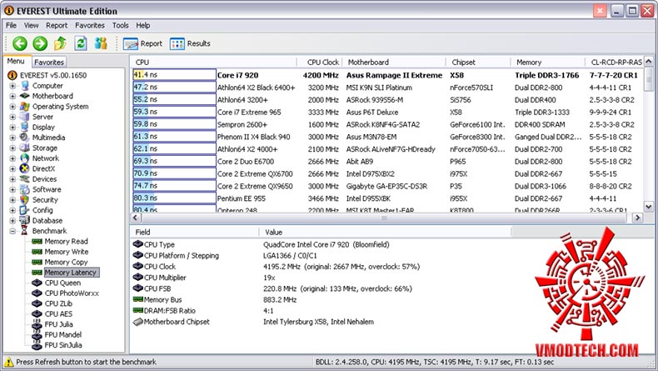Select the DirectX icon in tree

[25, 168]
